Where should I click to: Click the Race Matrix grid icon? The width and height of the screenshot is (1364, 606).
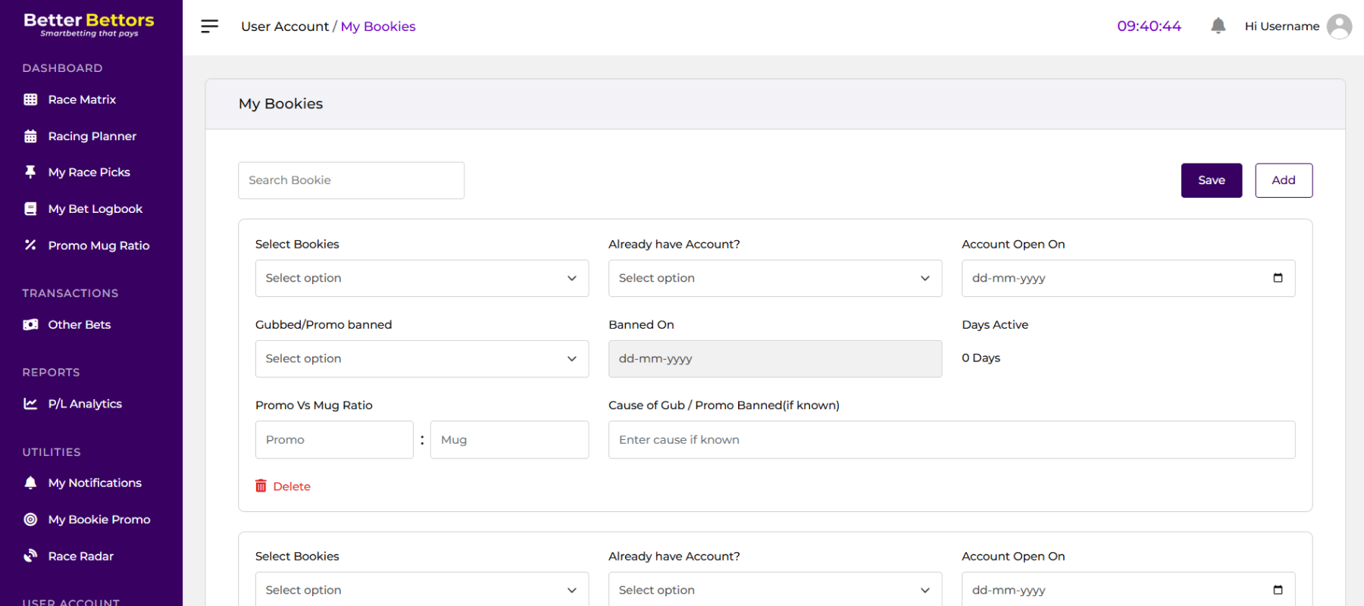30,99
